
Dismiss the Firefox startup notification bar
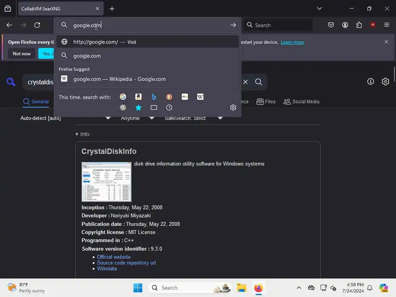(386, 42)
